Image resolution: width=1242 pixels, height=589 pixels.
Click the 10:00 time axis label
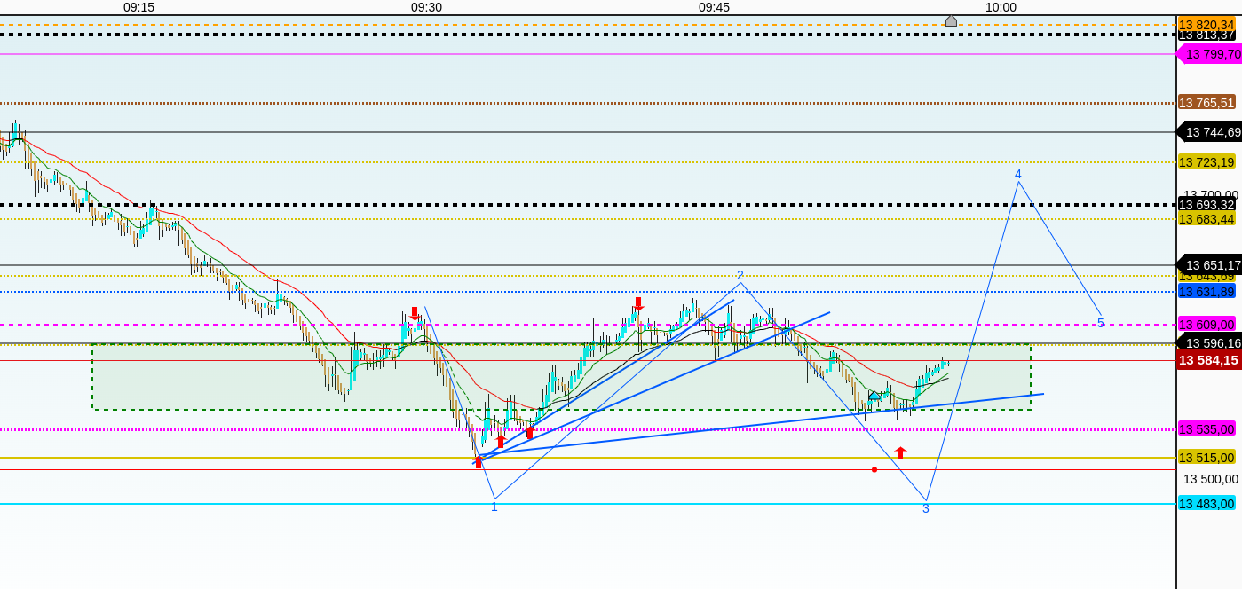pyautogui.click(x=1001, y=7)
